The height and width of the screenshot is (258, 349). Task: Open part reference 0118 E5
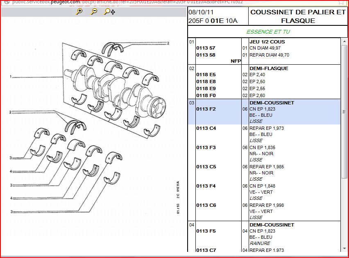pyautogui.click(x=206, y=75)
